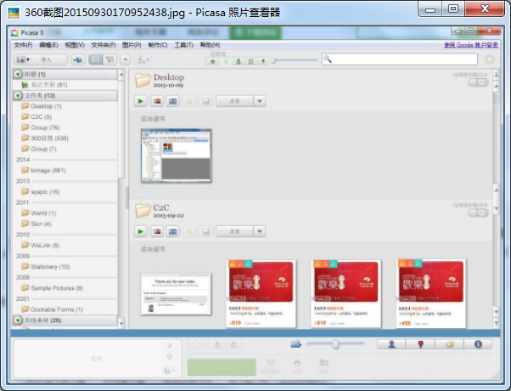The height and width of the screenshot is (391, 511).
Task: Create movie presentation for the C2C folder
Action: point(172,231)
